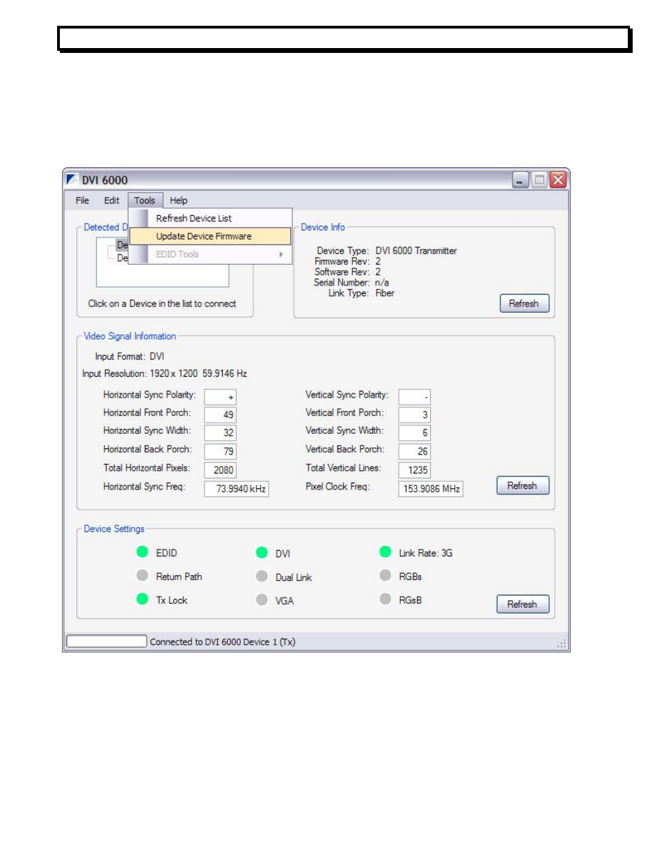Click the Tx Lock green status indicator
Screen dimensions: 664x860
pyautogui.click(x=143, y=599)
